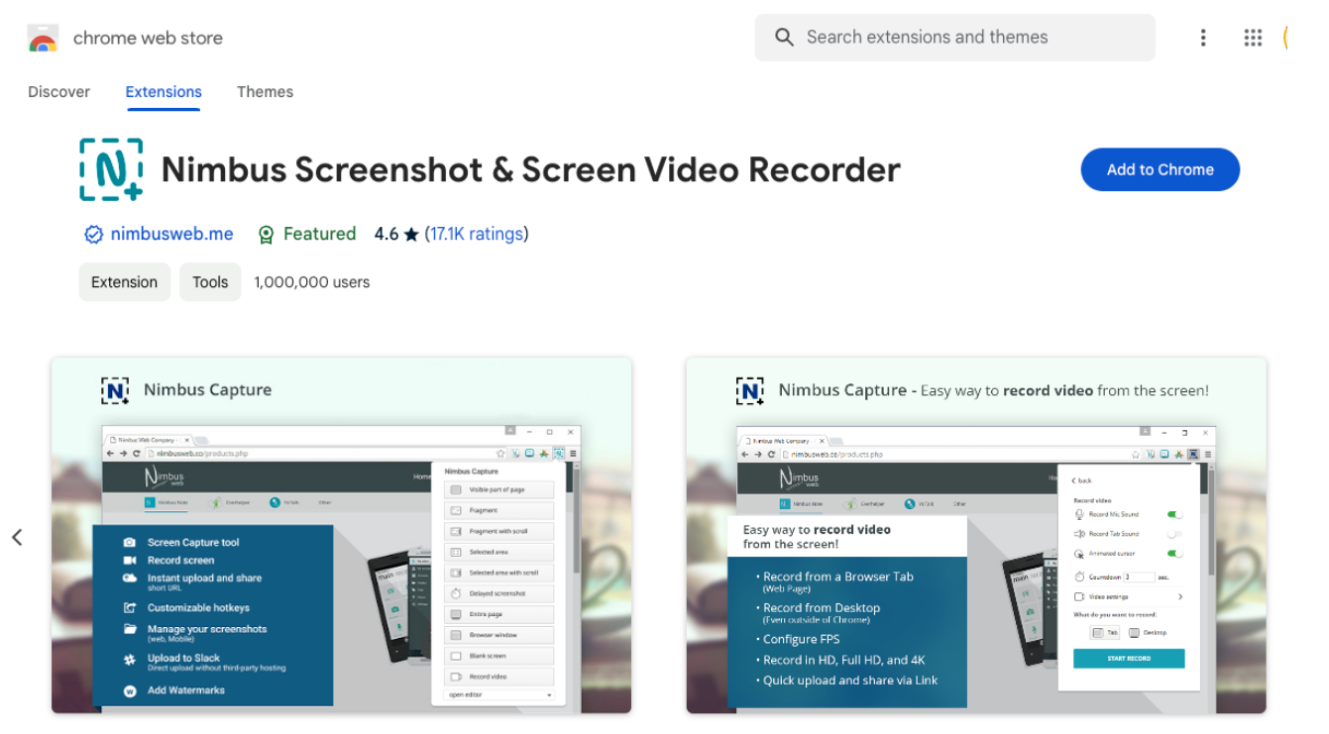Open the nimbusweb.me publisher link
Image resolution: width=1329 pixels, height=734 pixels.
[x=171, y=234]
